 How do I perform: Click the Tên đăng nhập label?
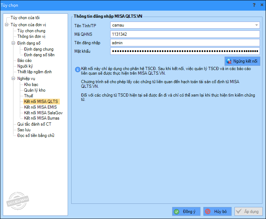(87, 43)
